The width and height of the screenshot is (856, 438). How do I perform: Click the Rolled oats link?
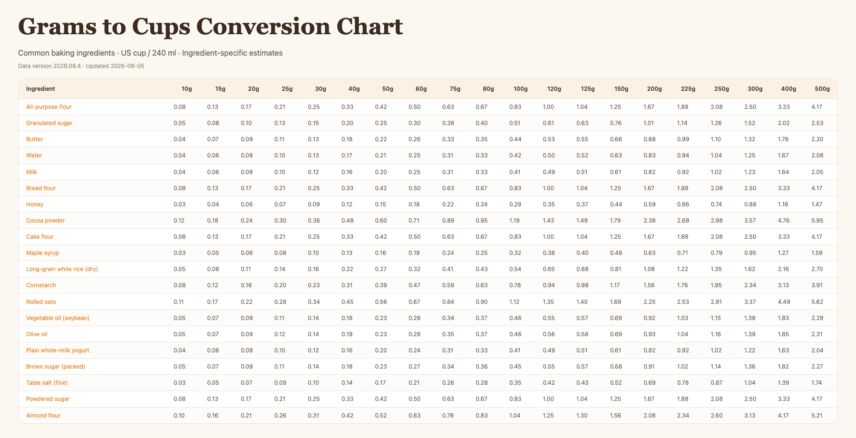(41, 302)
